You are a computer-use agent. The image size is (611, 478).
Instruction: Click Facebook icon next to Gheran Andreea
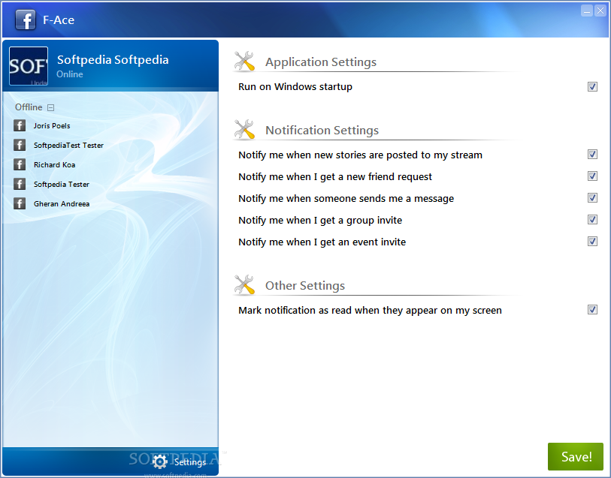tap(20, 203)
